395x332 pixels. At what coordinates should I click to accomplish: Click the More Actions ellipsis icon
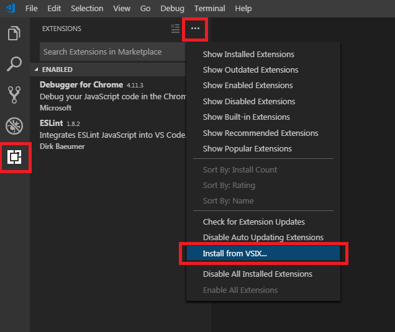click(195, 29)
